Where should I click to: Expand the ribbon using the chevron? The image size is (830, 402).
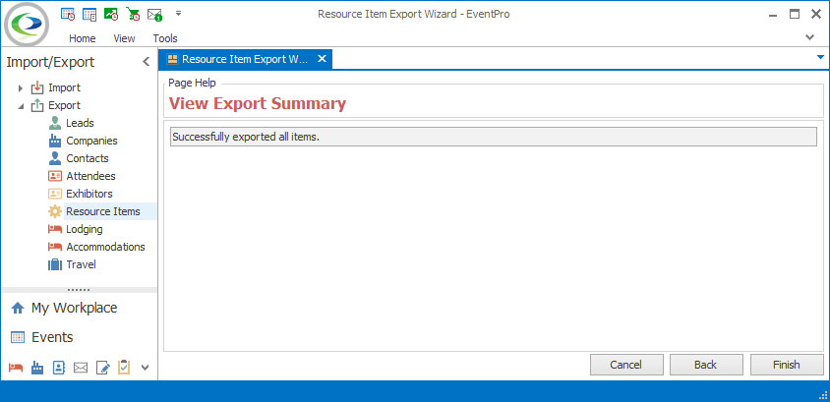click(809, 37)
